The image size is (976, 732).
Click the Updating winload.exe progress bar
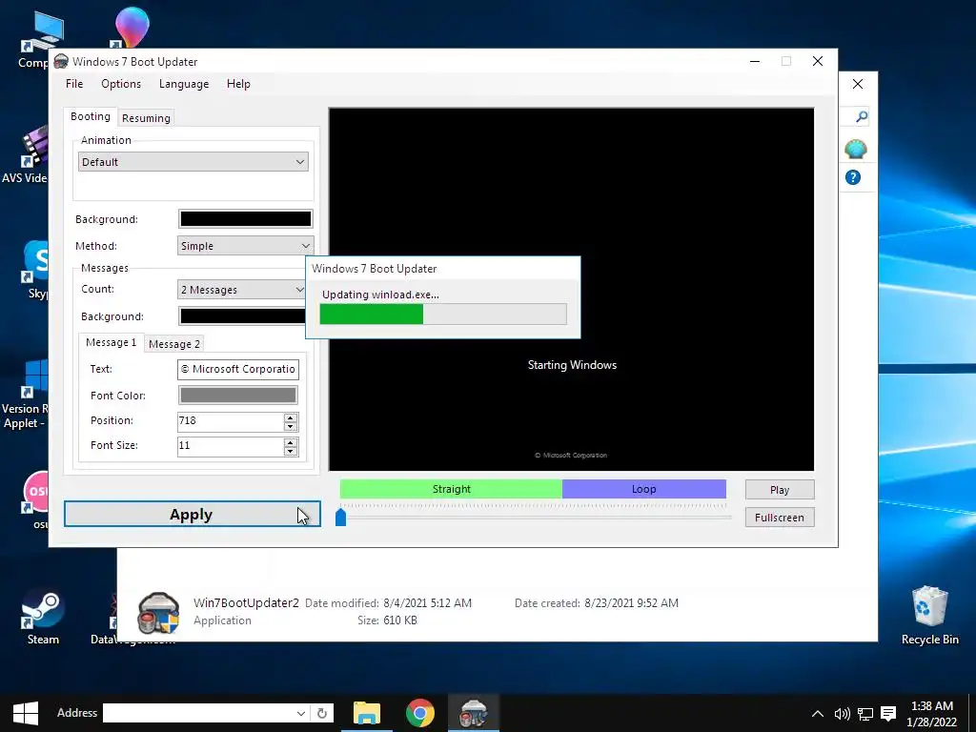click(442, 315)
